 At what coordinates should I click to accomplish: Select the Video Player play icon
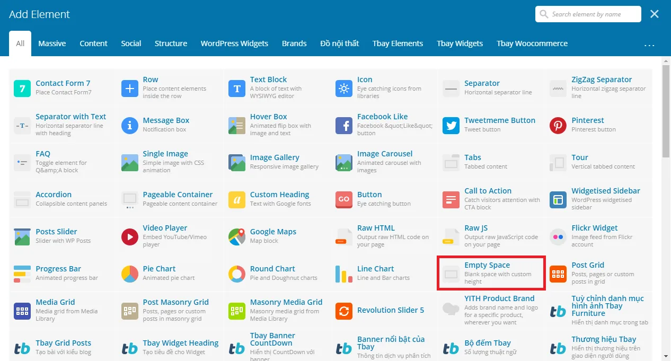pyautogui.click(x=130, y=236)
